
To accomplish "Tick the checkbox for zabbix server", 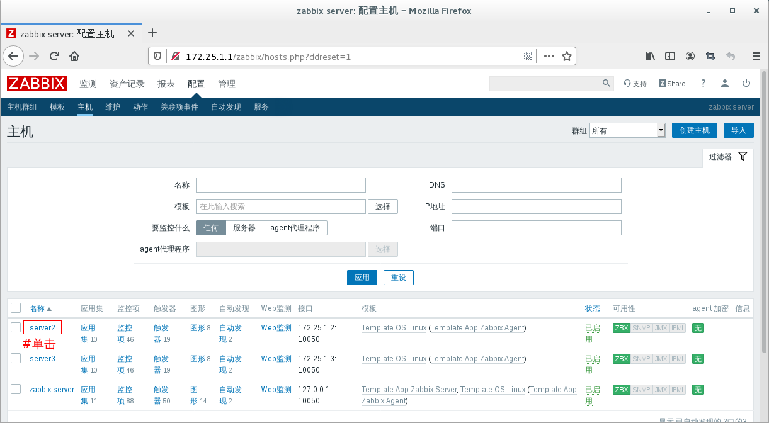I will 16,389.
